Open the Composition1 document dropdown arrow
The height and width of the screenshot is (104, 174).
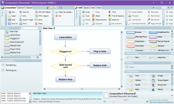[172, 95]
